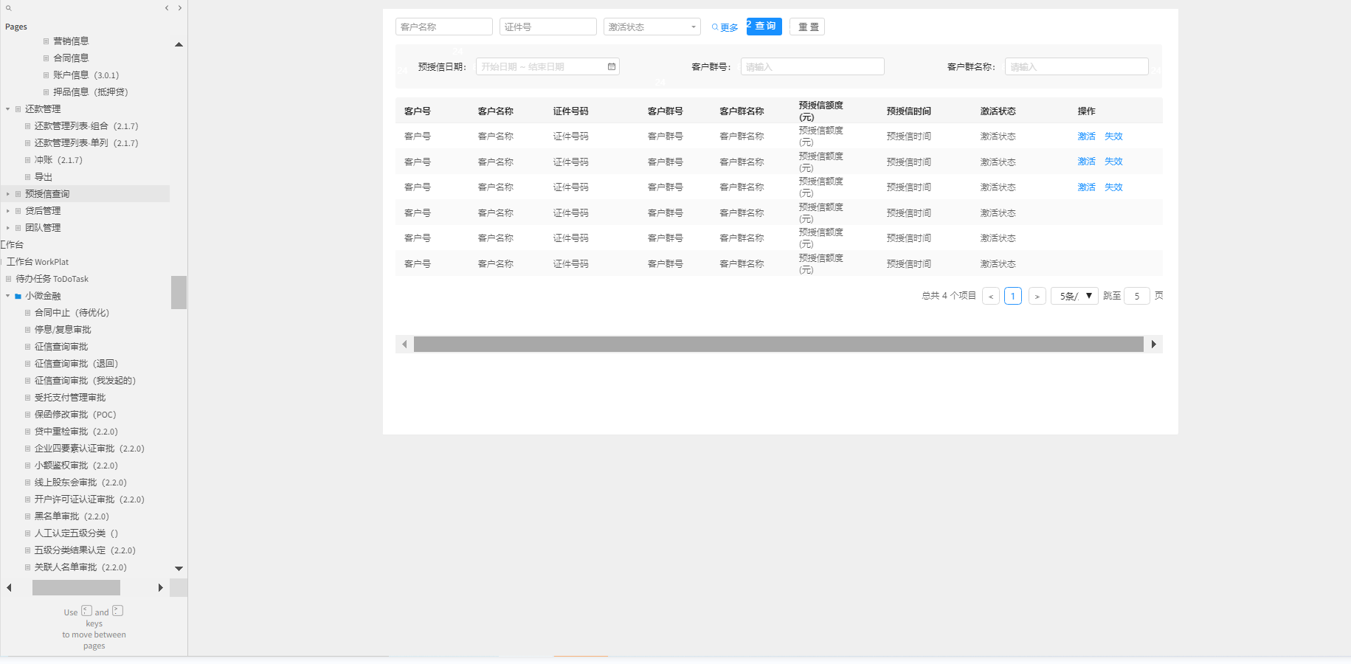This screenshot has height=664, width=1351.
Task: Open the 激活状态 dropdown
Action: point(652,27)
